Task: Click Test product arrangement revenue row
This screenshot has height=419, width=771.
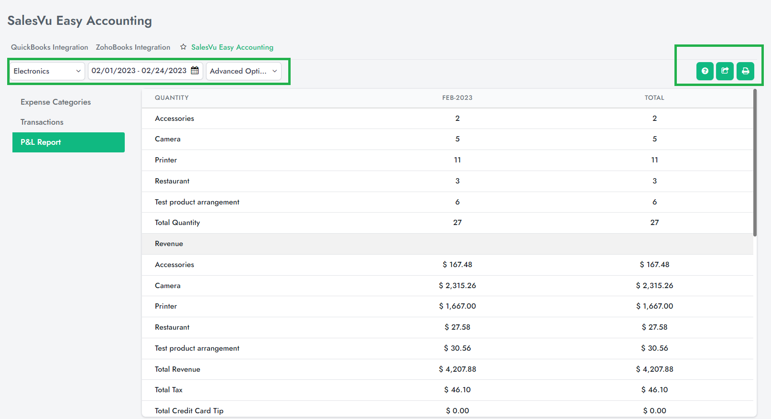Action: 447,348
